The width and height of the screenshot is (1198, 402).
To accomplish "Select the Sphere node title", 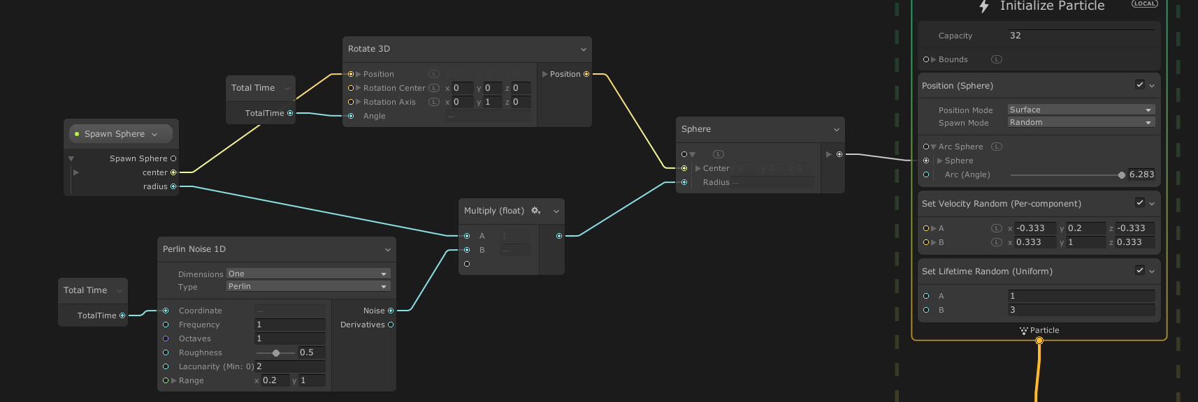I will 696,129.
